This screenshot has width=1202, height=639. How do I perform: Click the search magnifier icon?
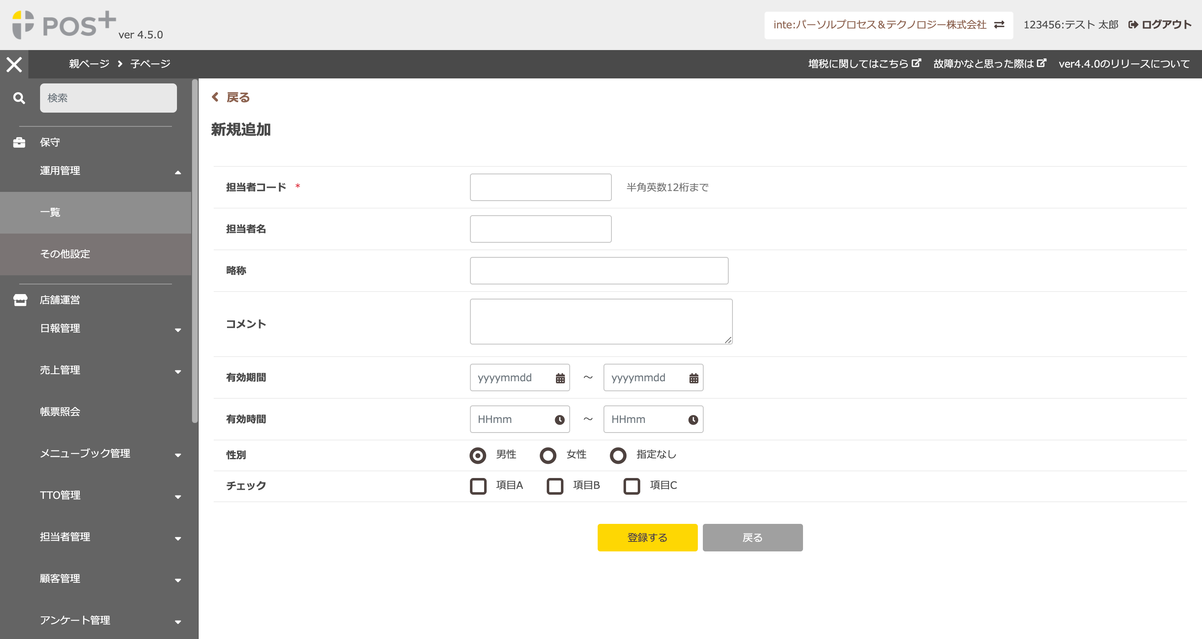(19, 98)
